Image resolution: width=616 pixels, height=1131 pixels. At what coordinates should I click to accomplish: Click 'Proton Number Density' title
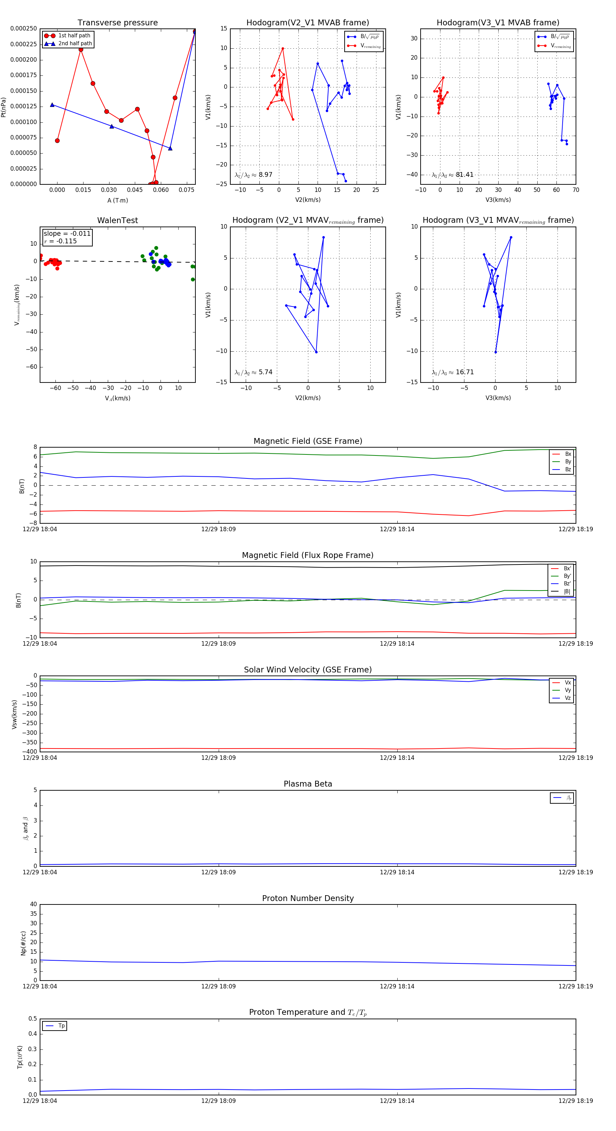(x=308, y=898)
